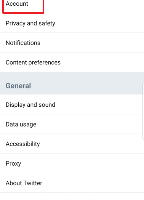This screenshot has height=200, width=144.
Task: Select the Proxy option
Action: click(72, 163)
